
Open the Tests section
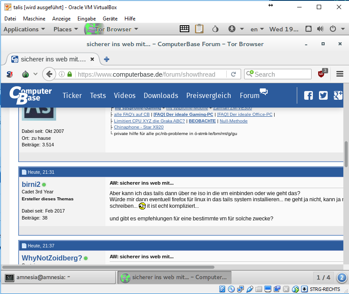(98, 95)
